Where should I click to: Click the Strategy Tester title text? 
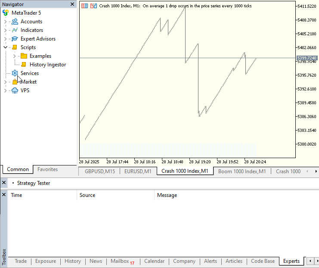pyautogui.click(x=34, y=183)
